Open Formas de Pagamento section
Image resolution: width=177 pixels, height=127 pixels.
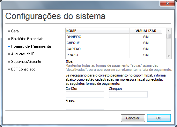31,46
